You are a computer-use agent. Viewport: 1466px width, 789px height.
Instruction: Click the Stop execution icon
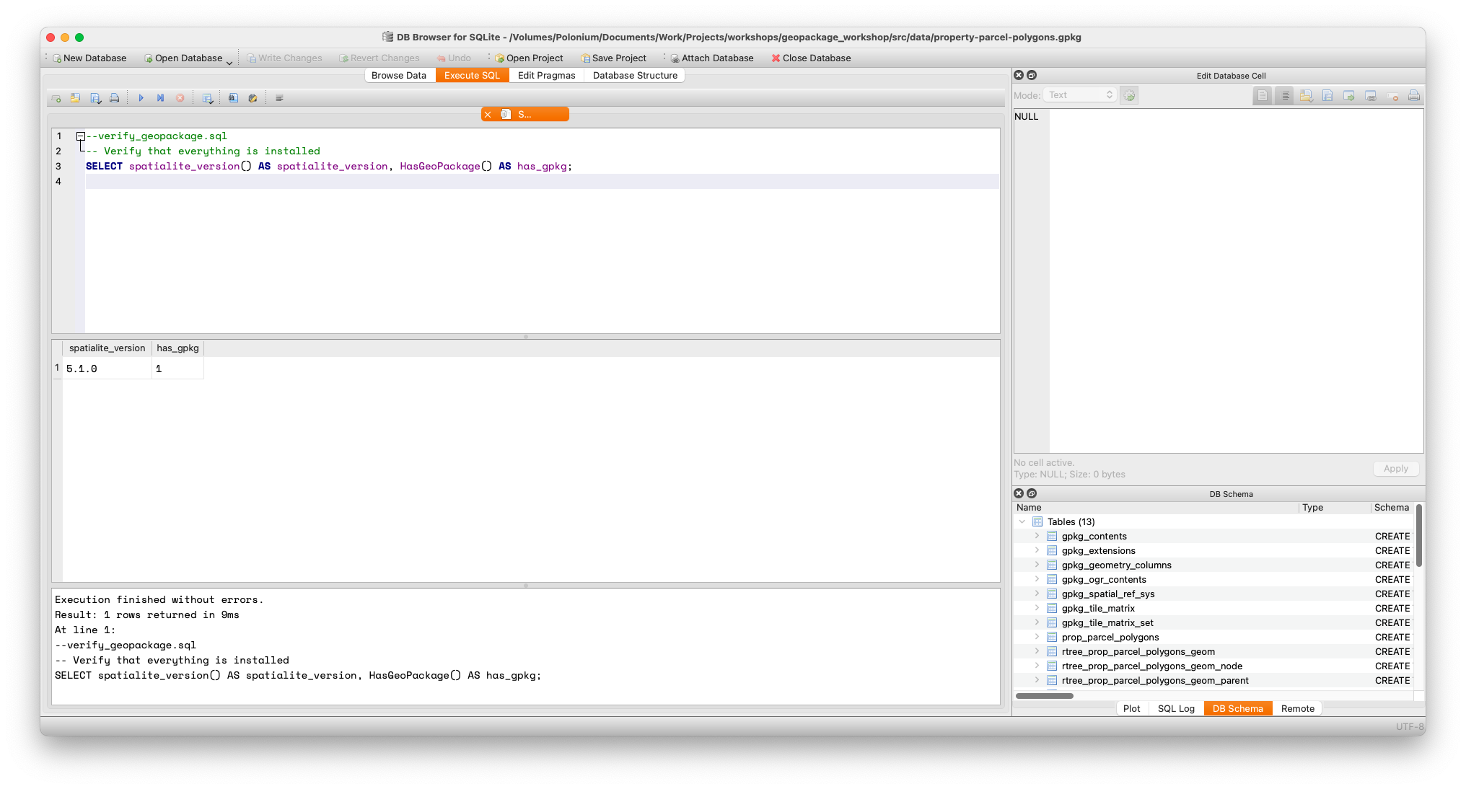point(180,97)
